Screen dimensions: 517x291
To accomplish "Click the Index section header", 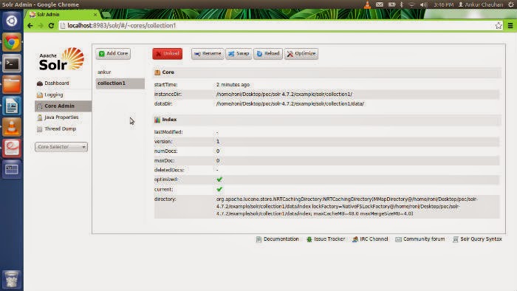I will point(327,120).
